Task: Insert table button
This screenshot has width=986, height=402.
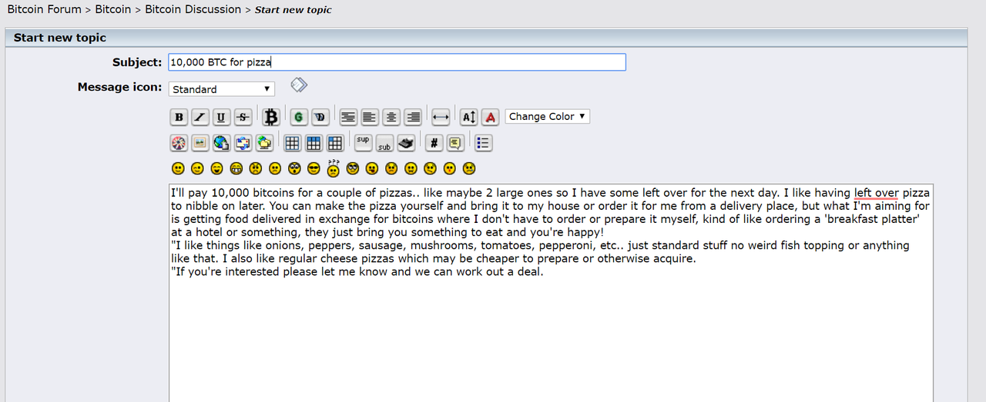Action: point(292,142)
